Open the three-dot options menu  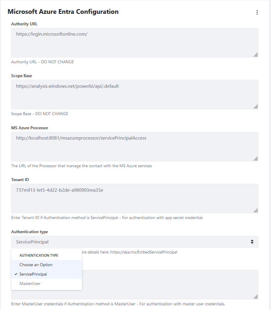click(x=257, y=12)
